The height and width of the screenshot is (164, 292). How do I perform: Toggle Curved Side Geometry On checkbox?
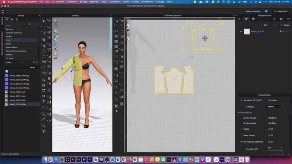coord(269,142)
